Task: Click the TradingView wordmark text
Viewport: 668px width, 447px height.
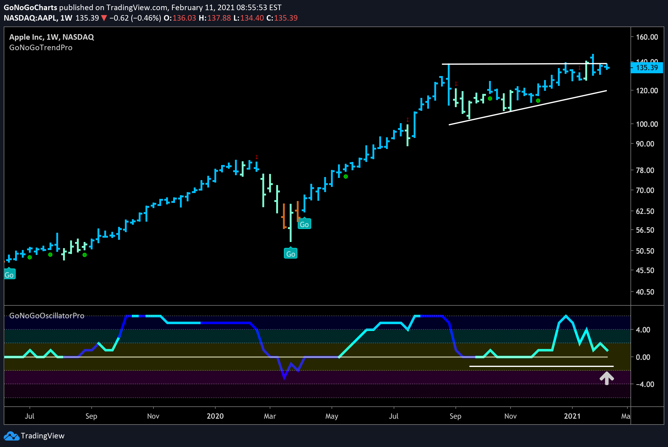Action: 43,436
